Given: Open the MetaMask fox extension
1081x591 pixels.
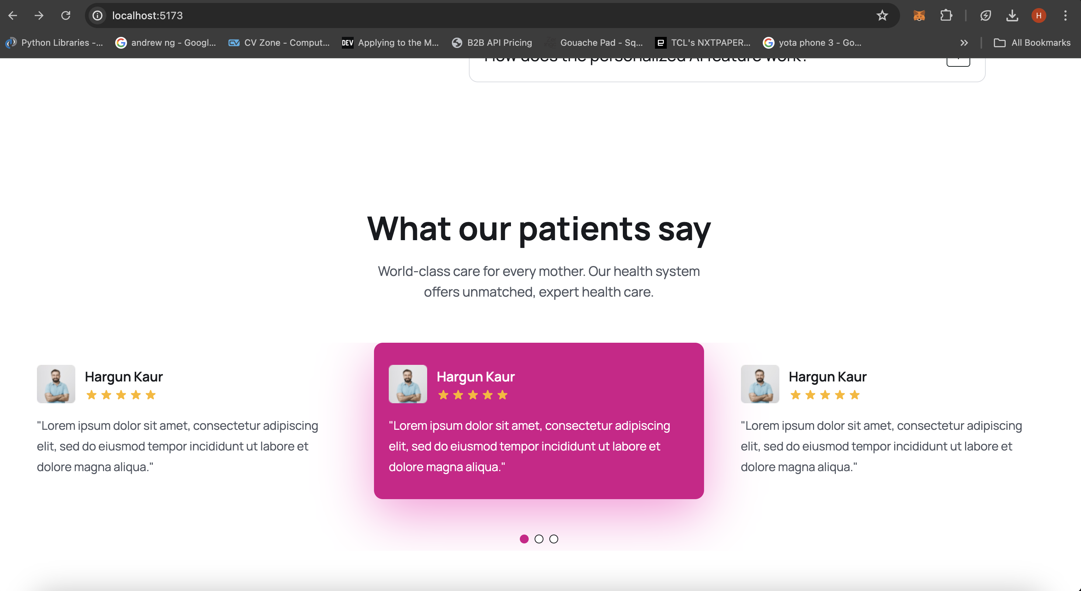Looking at the screenshot, I should (919, 15).
